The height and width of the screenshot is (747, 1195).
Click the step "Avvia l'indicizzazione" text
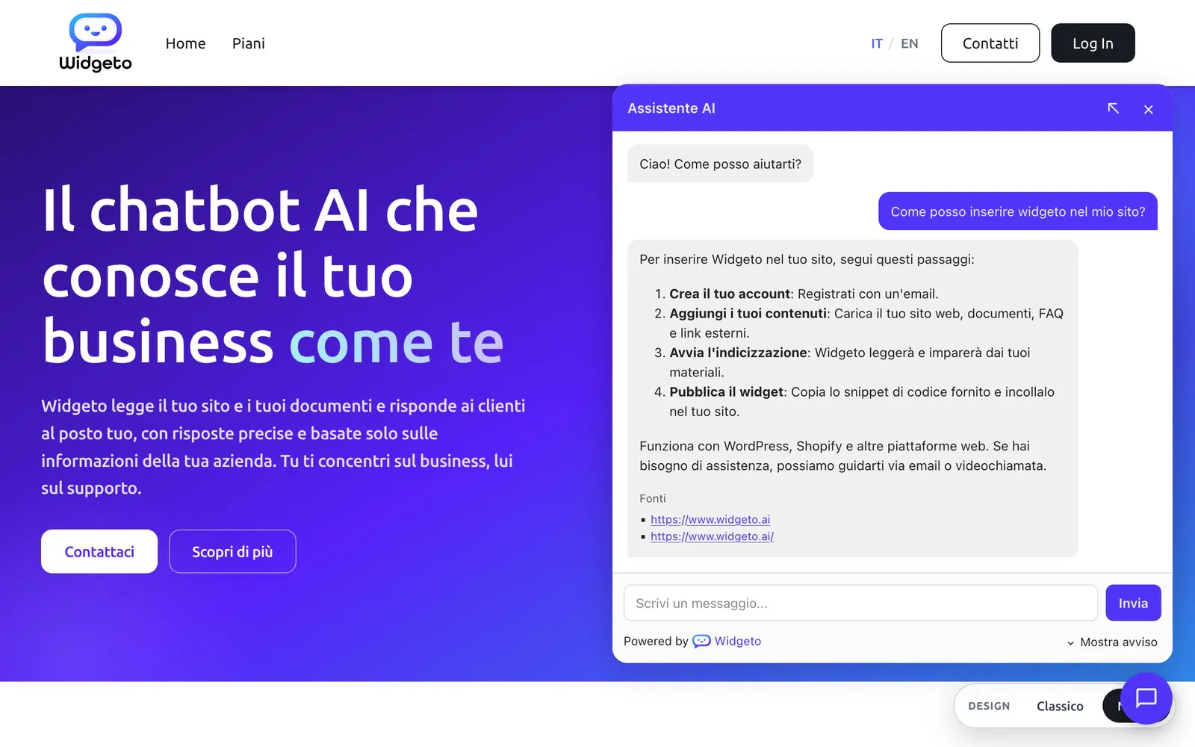point(739,352)
